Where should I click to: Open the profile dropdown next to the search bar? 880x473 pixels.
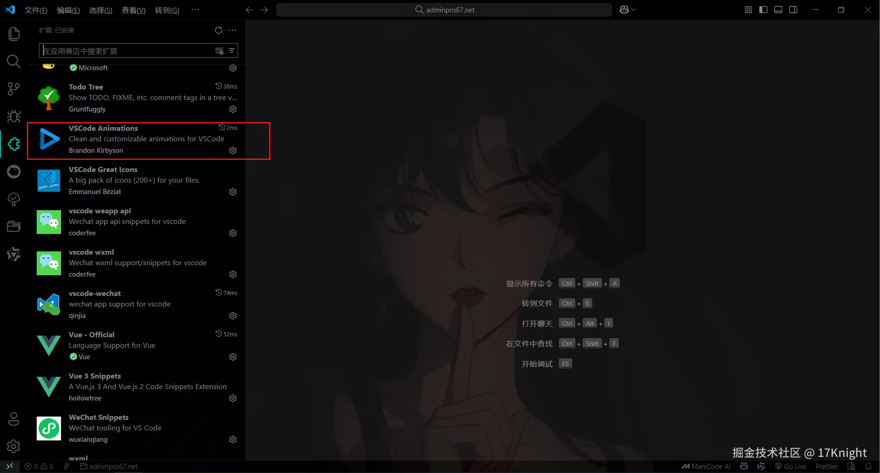point(627,9)
